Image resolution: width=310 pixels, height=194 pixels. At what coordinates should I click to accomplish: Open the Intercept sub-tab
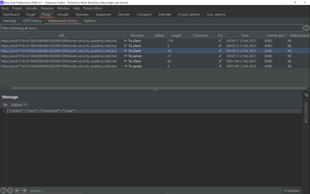click(x=10, y=21)
